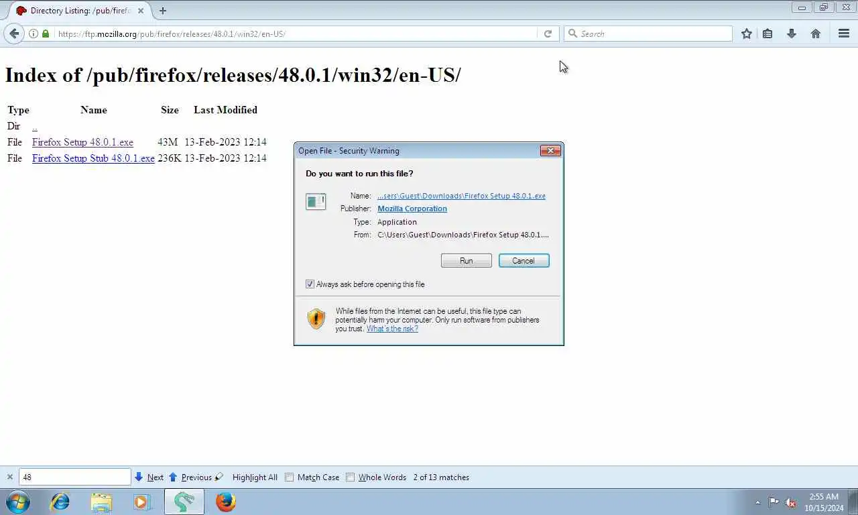
Task: Close the Directory Listing tab
Action: coord(141,11)
